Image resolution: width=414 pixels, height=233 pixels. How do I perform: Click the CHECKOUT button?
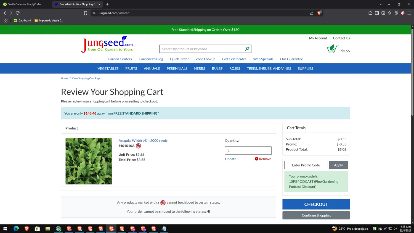coord(316,204)
